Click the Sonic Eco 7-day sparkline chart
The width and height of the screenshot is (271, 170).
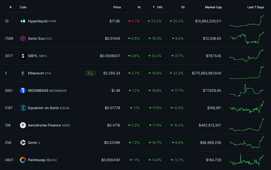pos(247,38)
